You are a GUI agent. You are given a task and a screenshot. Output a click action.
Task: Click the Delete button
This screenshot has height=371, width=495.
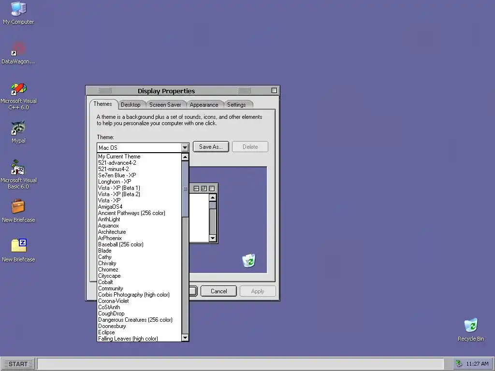coord(250,147)
